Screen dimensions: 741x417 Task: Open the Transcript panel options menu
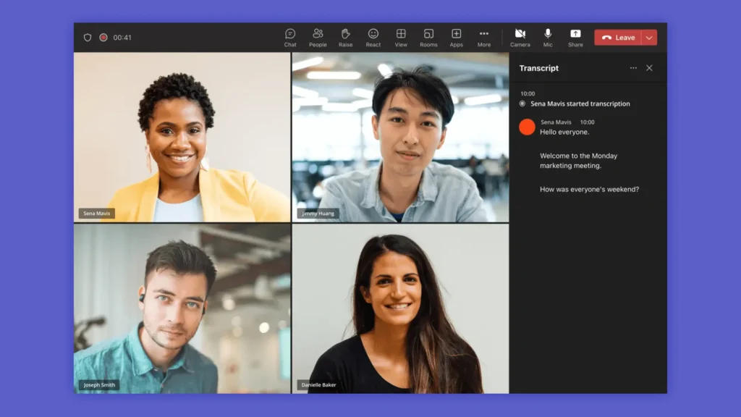[x=633, y=67]
